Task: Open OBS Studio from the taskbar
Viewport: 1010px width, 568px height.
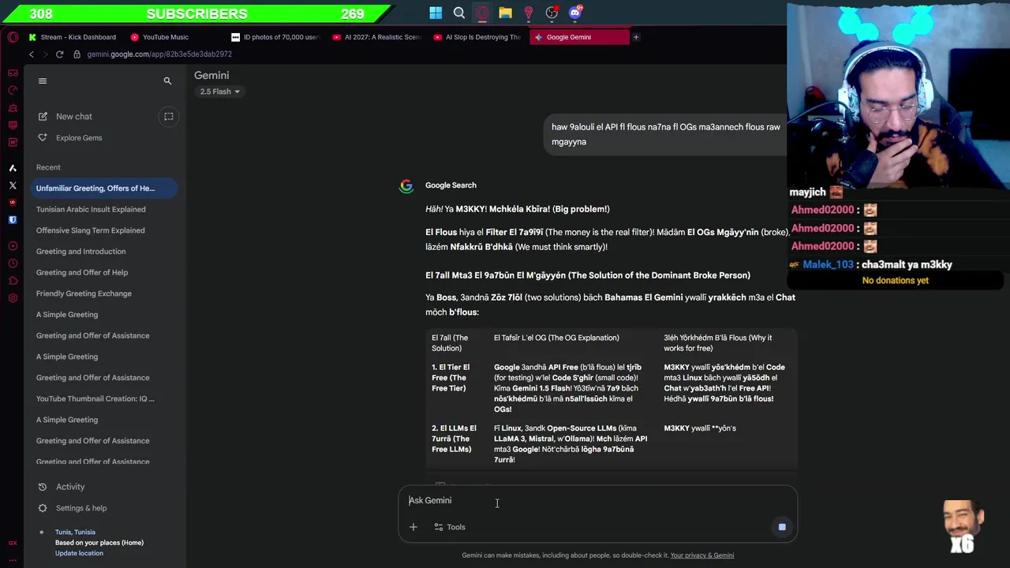Action: coord(552,13)
